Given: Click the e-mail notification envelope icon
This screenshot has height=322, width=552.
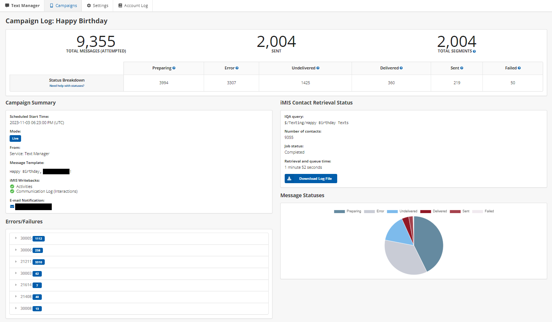Looking at the screenshot, I should 12,207.
